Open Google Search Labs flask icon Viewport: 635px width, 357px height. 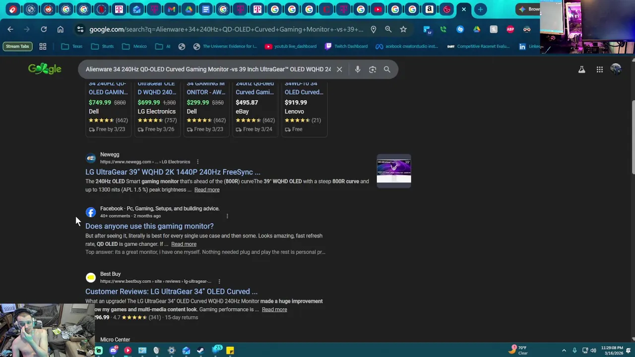click(581, 69)
